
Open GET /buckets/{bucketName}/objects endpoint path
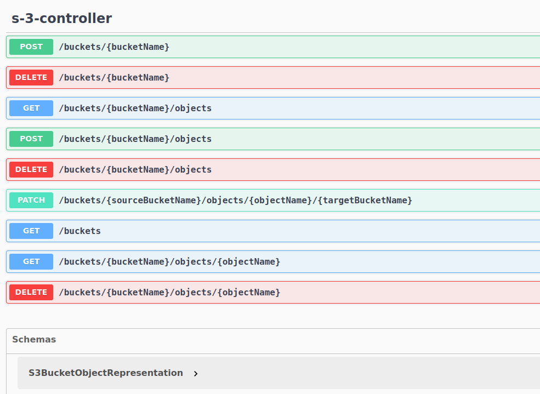tap(135, 108)
